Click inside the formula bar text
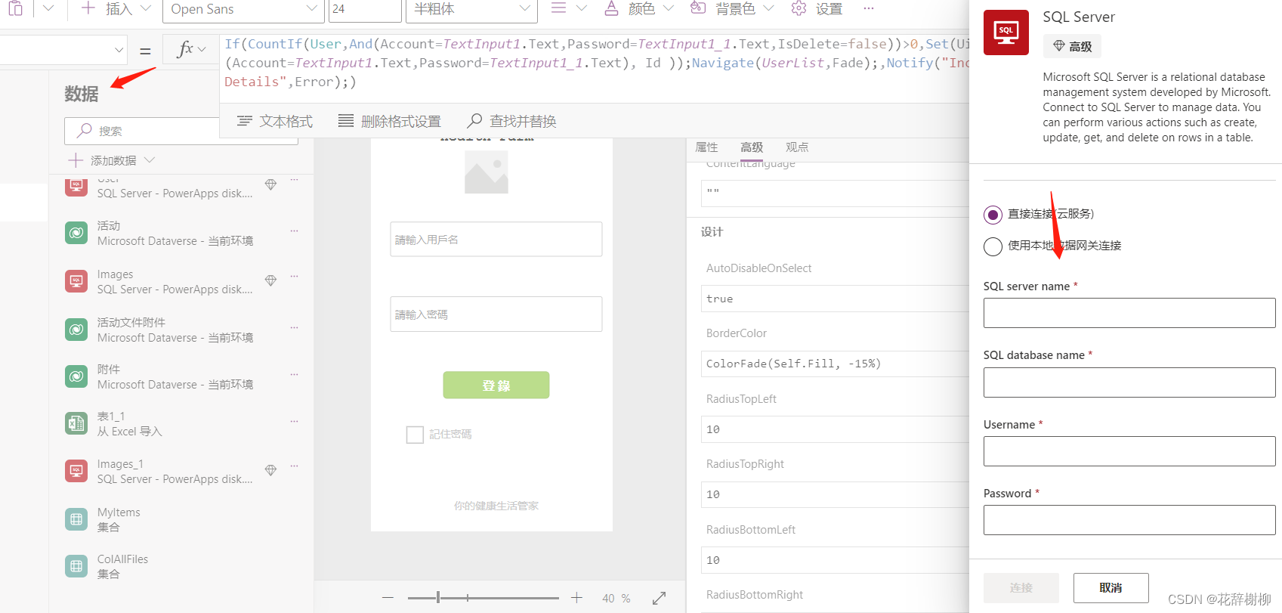Viewport: 1282px width, 613px height. [x=595, y=63]
